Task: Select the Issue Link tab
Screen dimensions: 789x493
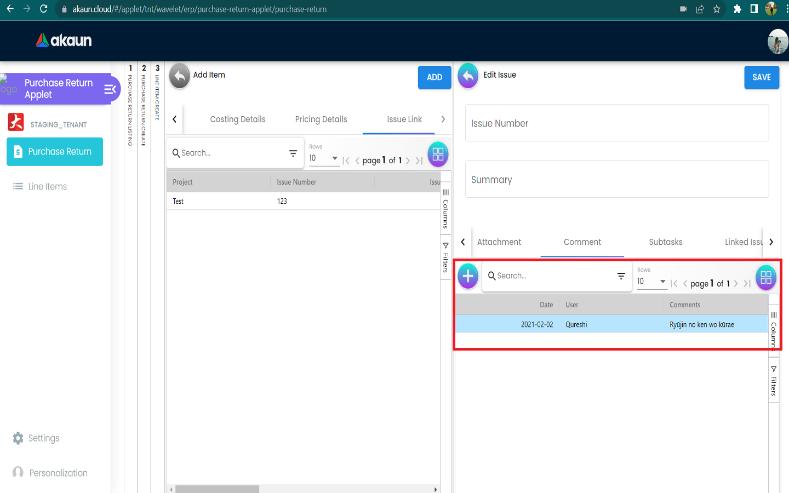Action: tap(404, 119)
